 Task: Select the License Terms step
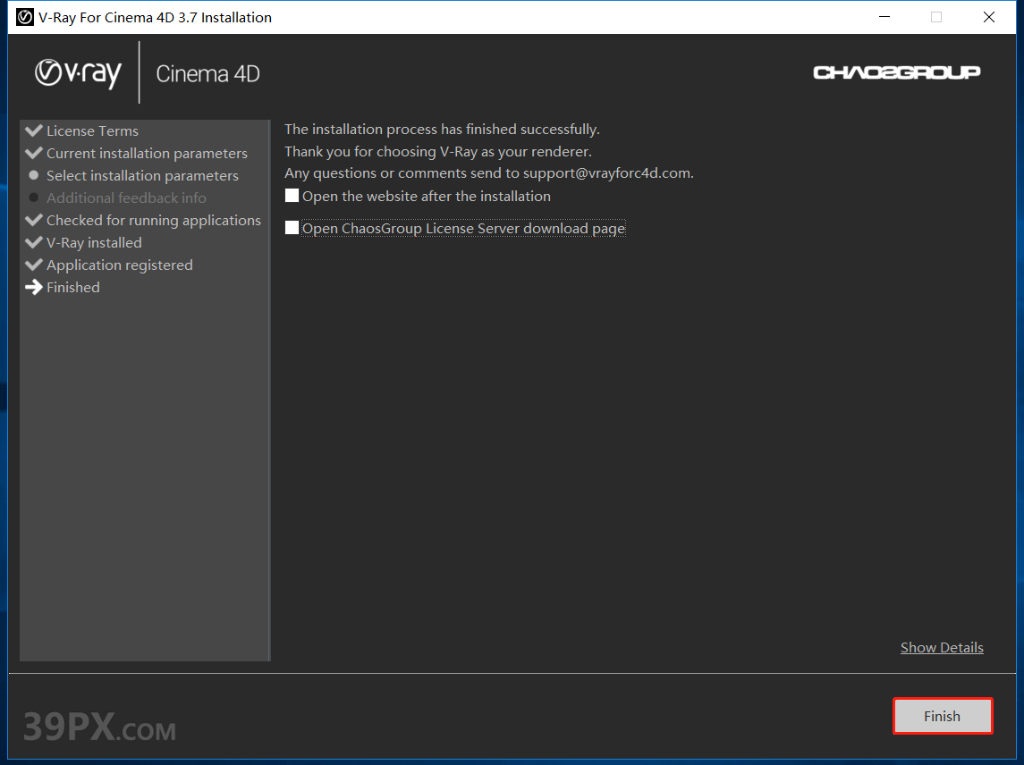tap(92, 131)
